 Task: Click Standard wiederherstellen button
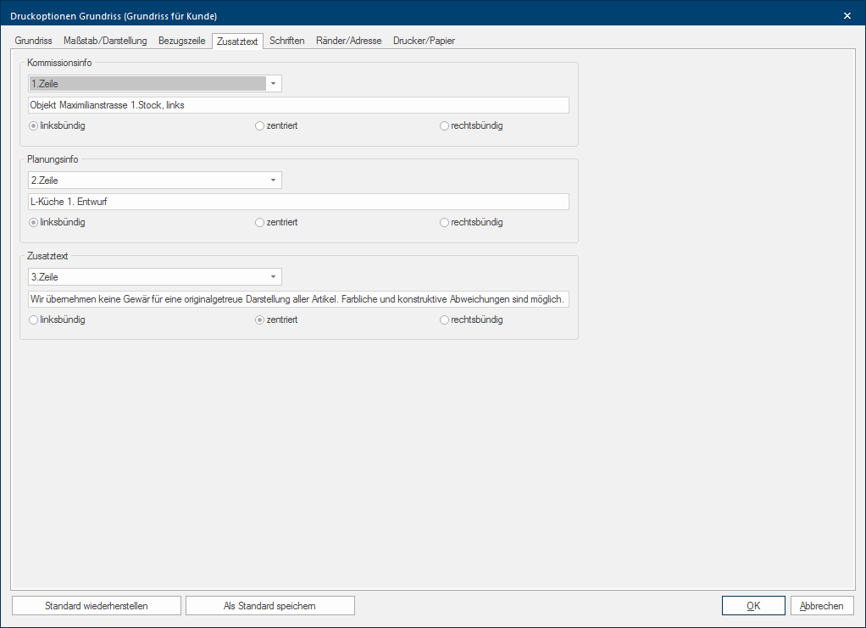click(x=97, y=606)
